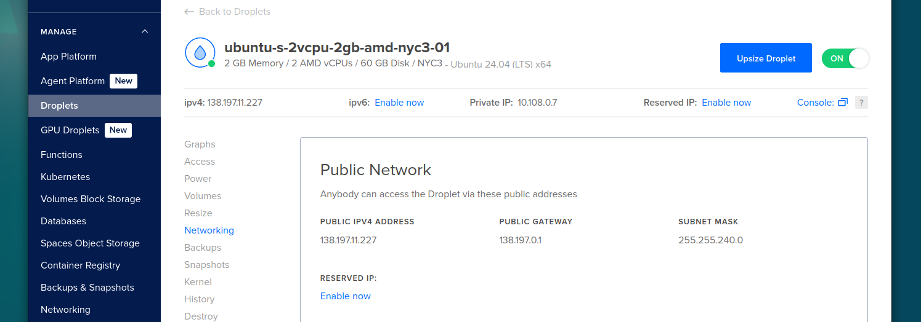Screen dimensions: 921x322
Task: Click the ipv4 address 138.197.11.227 in header
Action: pos(235,103)
